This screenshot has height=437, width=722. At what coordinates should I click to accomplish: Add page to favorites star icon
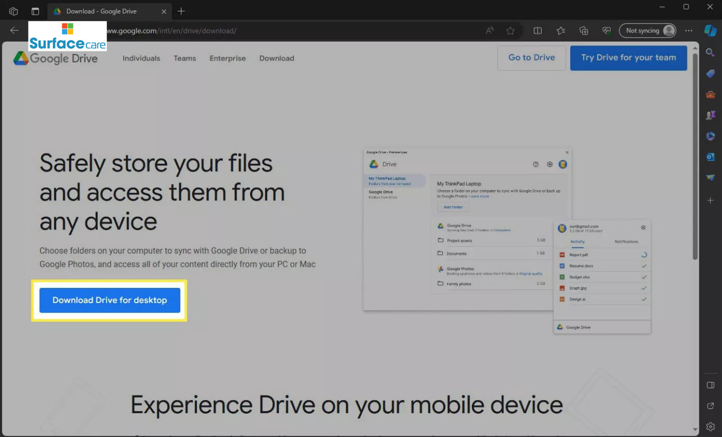tap(510, 31)
